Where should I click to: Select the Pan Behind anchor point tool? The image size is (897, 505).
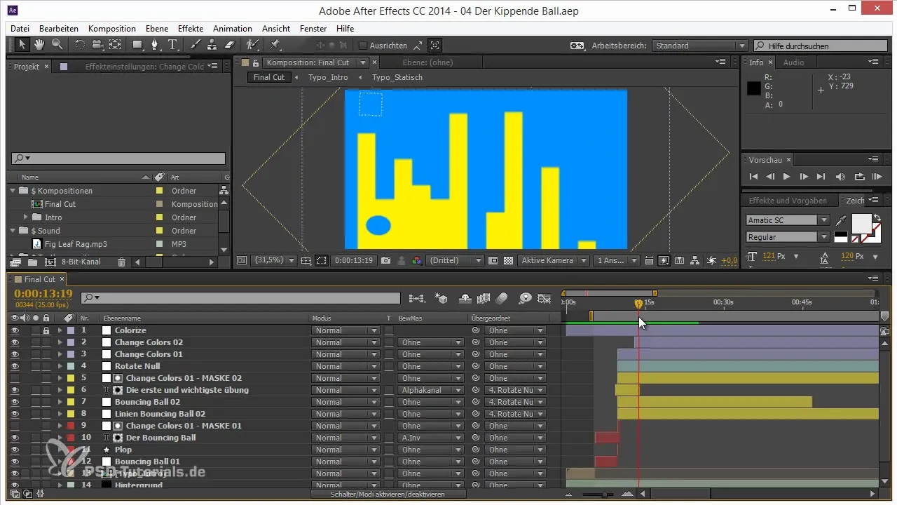(115, 45)
